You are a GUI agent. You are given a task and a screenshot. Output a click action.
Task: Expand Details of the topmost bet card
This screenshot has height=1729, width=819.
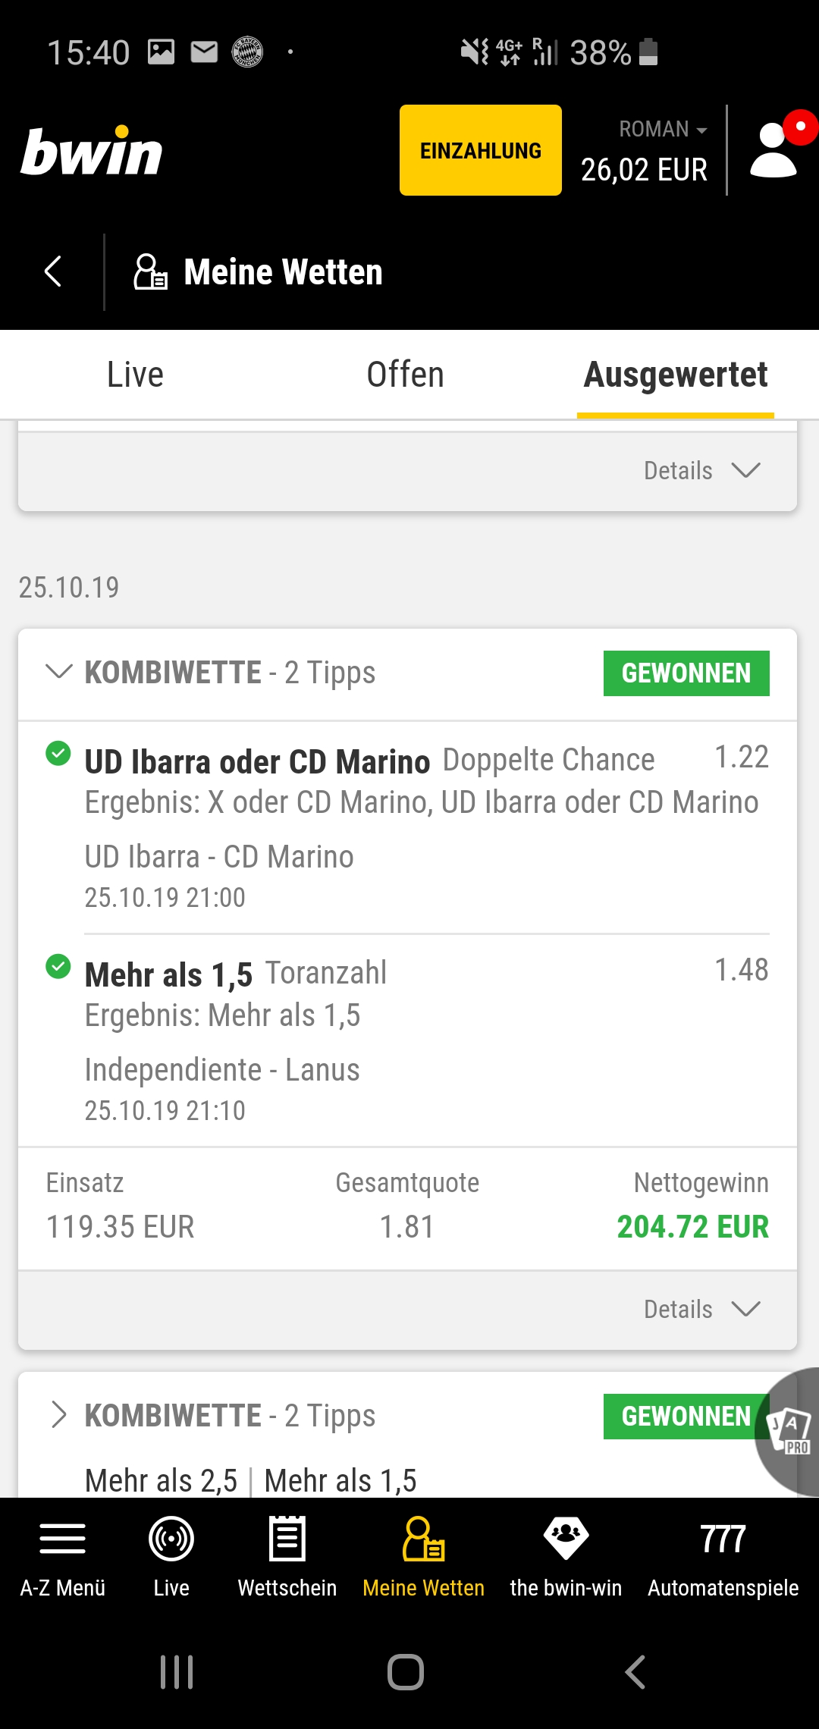(701, 471)
